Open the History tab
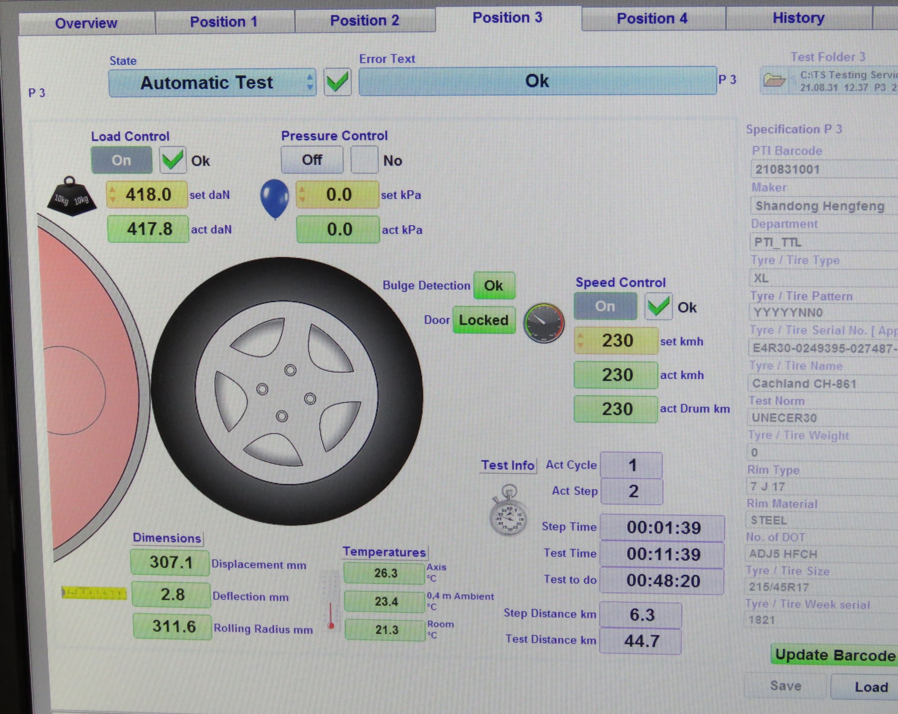Image resolution: width=898 pixels, height=714 pixels. pos(799,18)
